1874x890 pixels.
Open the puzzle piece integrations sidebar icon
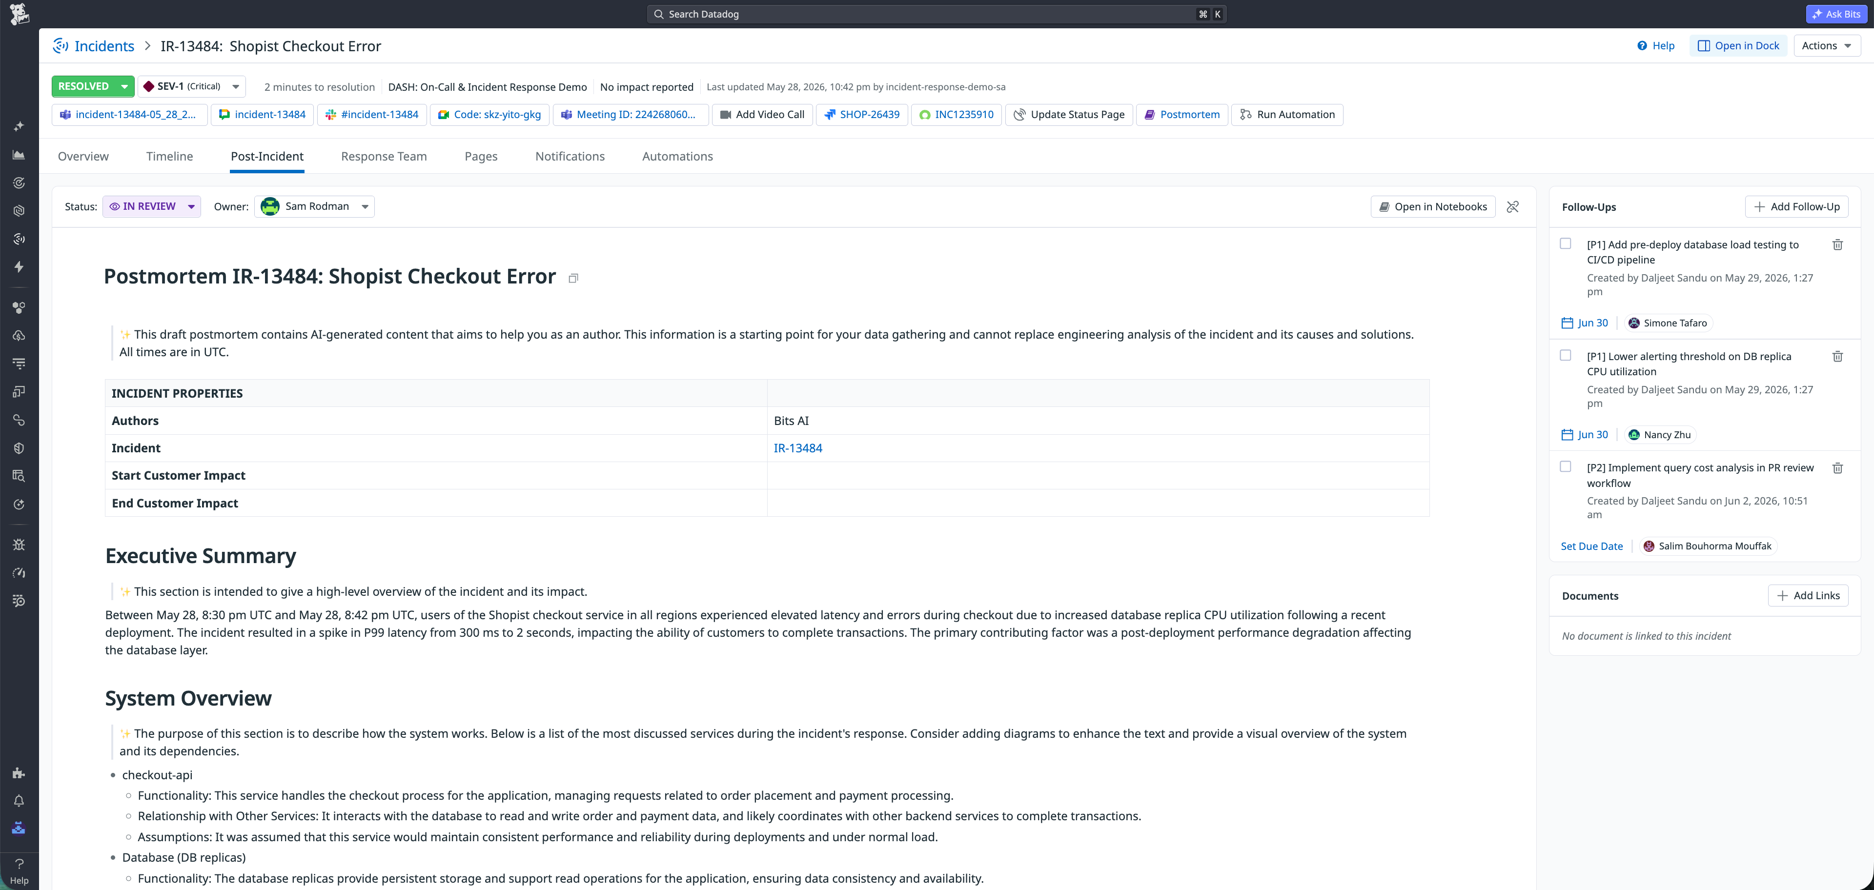(x=19, y=773)
